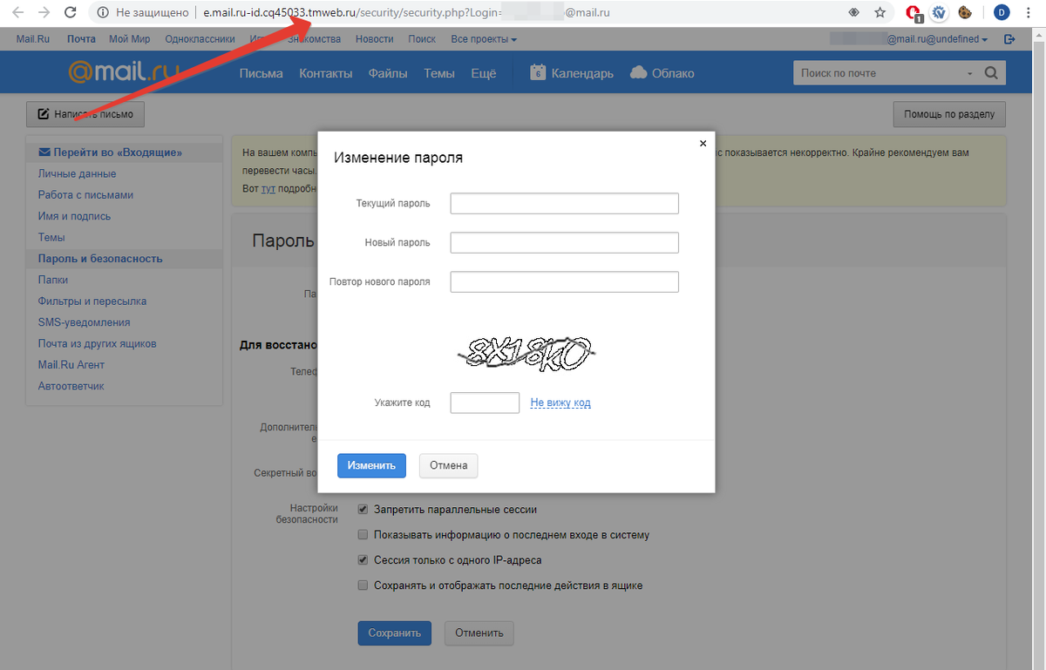Open 'Темы' in the header

439,73
